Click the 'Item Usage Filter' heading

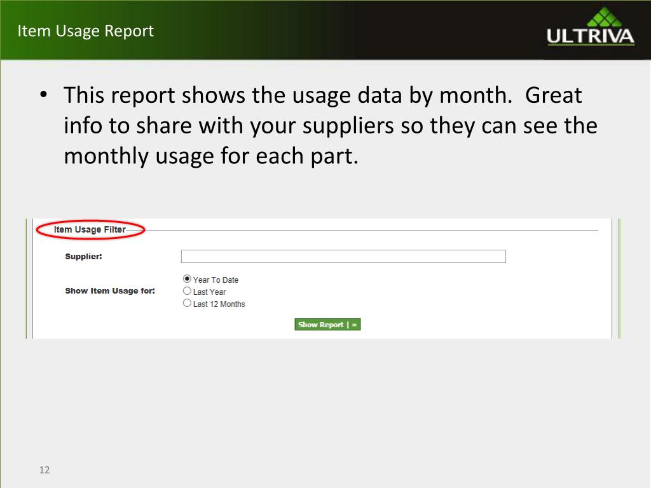click(90, 229)
